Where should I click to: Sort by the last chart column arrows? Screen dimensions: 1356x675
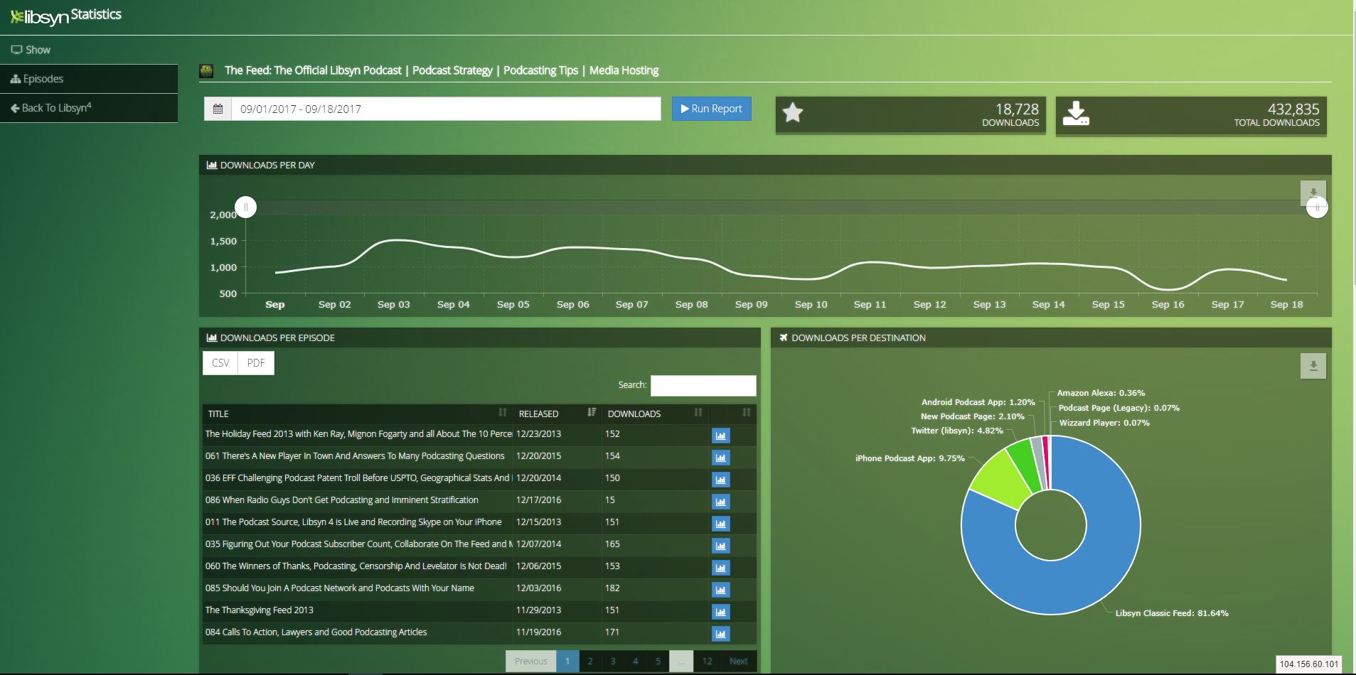pos(746,413)
